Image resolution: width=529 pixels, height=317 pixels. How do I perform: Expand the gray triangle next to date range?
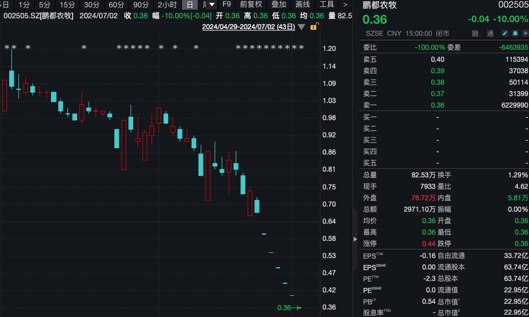click(x=301, y=27)
